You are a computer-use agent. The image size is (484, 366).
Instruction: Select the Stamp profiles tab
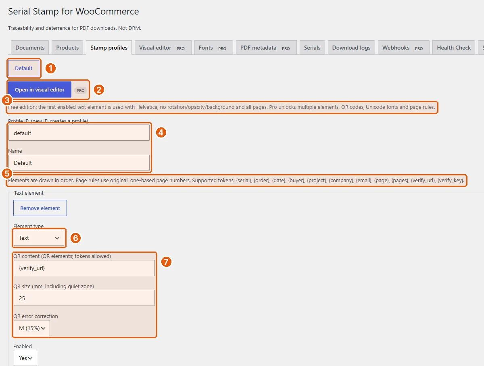pos(109,48)
